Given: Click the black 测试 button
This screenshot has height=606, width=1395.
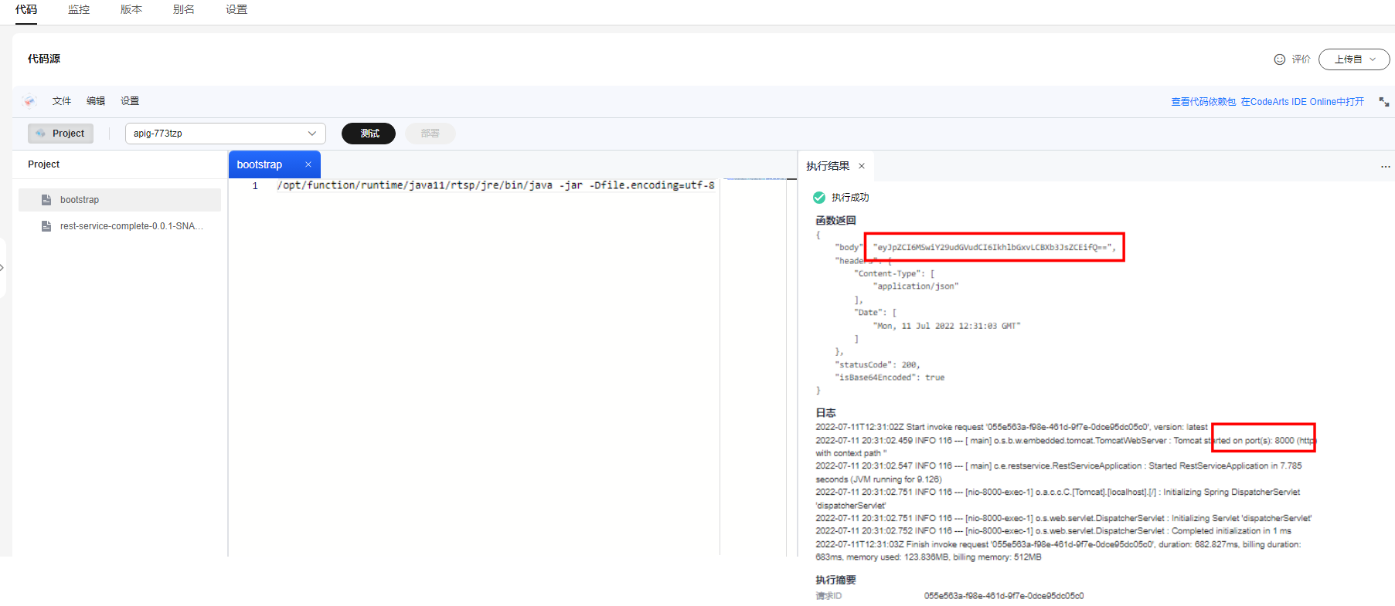Looking at the screenshot, I should (x=369, y=134).
